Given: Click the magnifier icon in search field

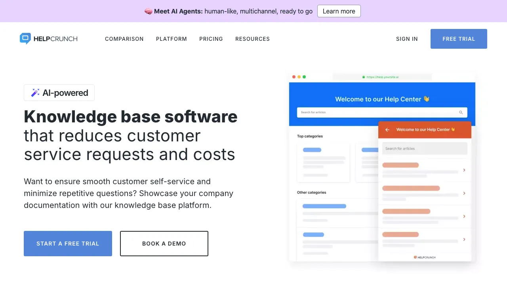Looking at the screenshot, I should [461, 112].
